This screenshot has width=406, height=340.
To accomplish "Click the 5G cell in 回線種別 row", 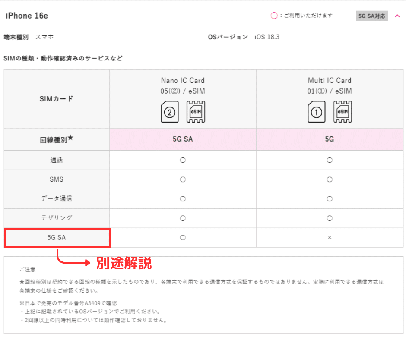I will tap(330, 139).
